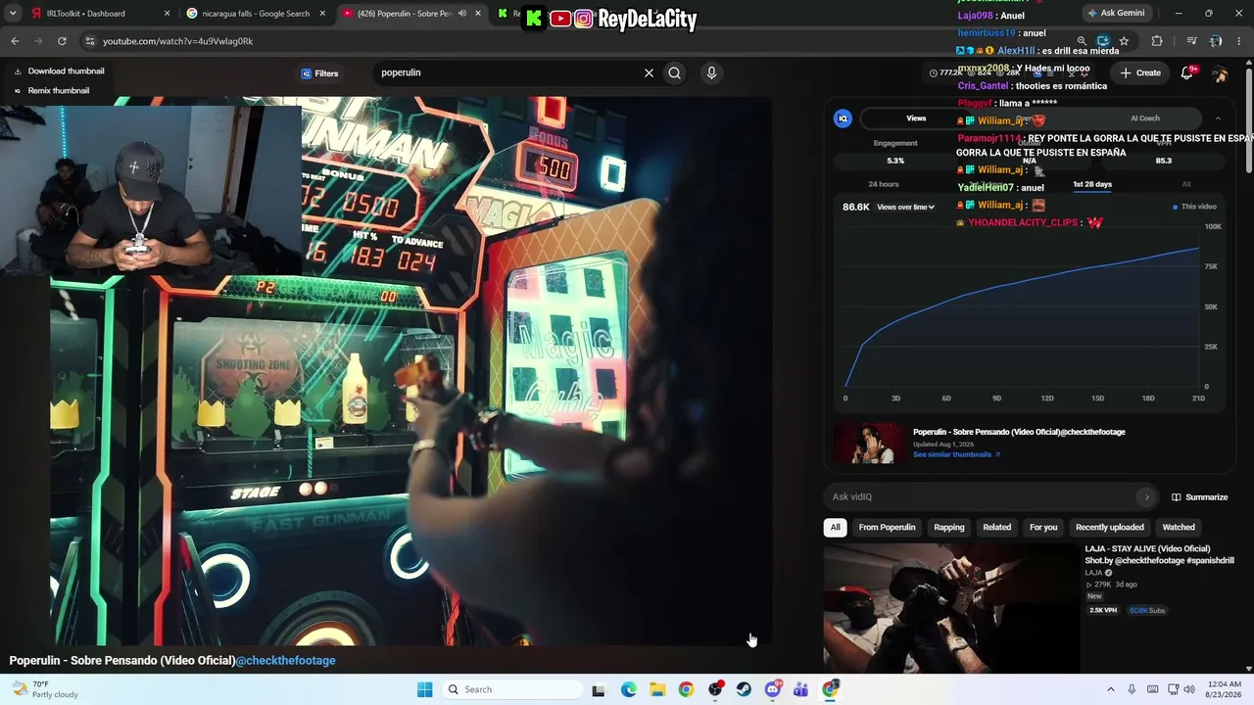Click Download thumbnail
The width and height of the screenshot is (1254, 705).
(x=59, y=71)
